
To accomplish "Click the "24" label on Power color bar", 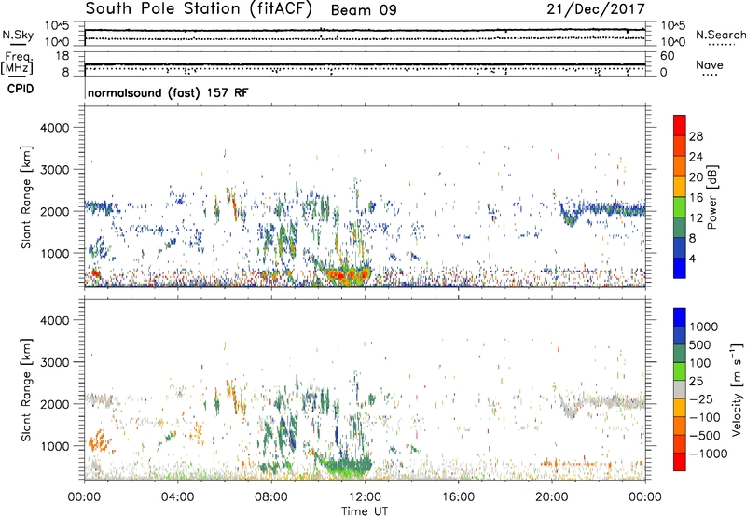I will pyautogui.click(x=696, y=157).
